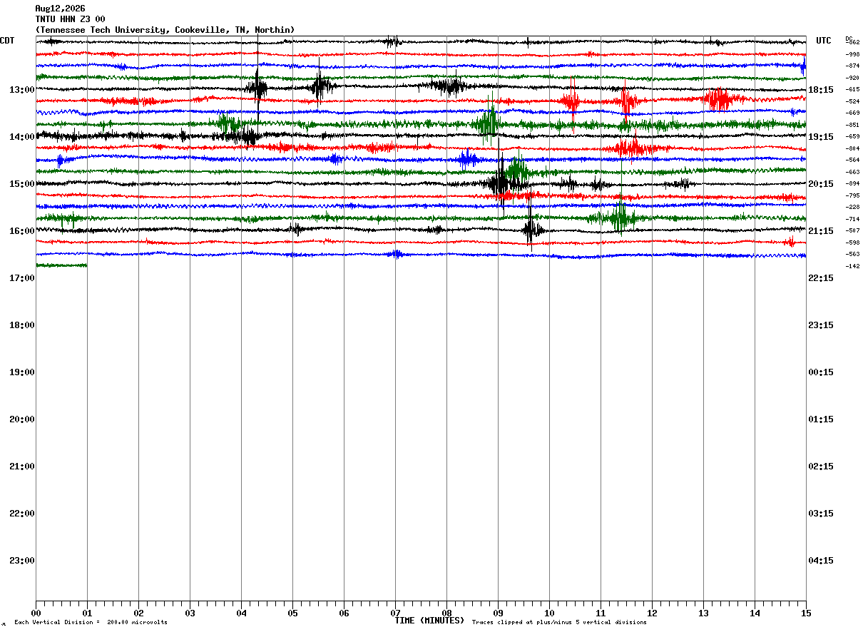Viewport: 863px width, 632px height.
Task: Click the 13:00 CDT time label
Action: (x=22, y=90)
